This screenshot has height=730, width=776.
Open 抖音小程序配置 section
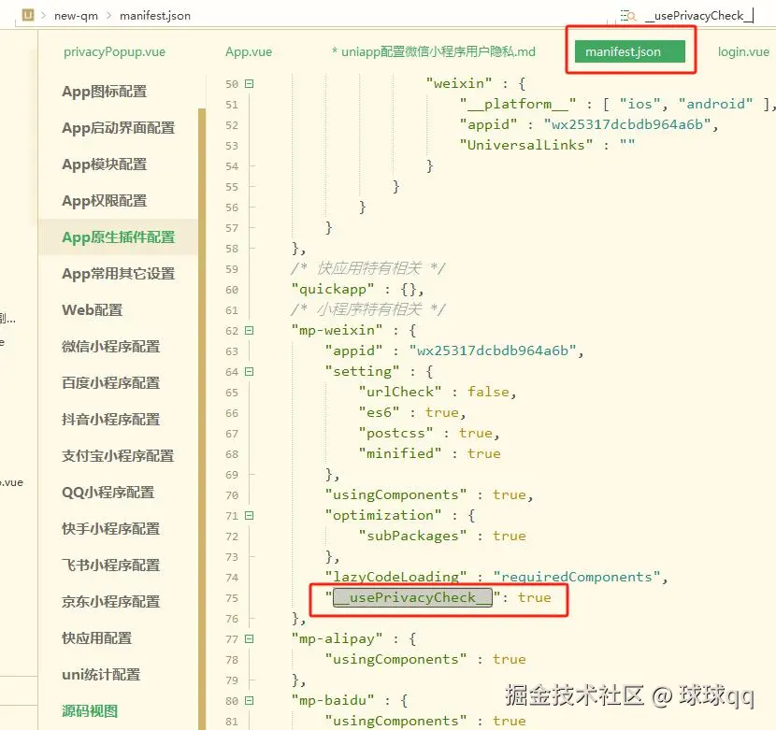pyautogui.click(x=111, y=420)
